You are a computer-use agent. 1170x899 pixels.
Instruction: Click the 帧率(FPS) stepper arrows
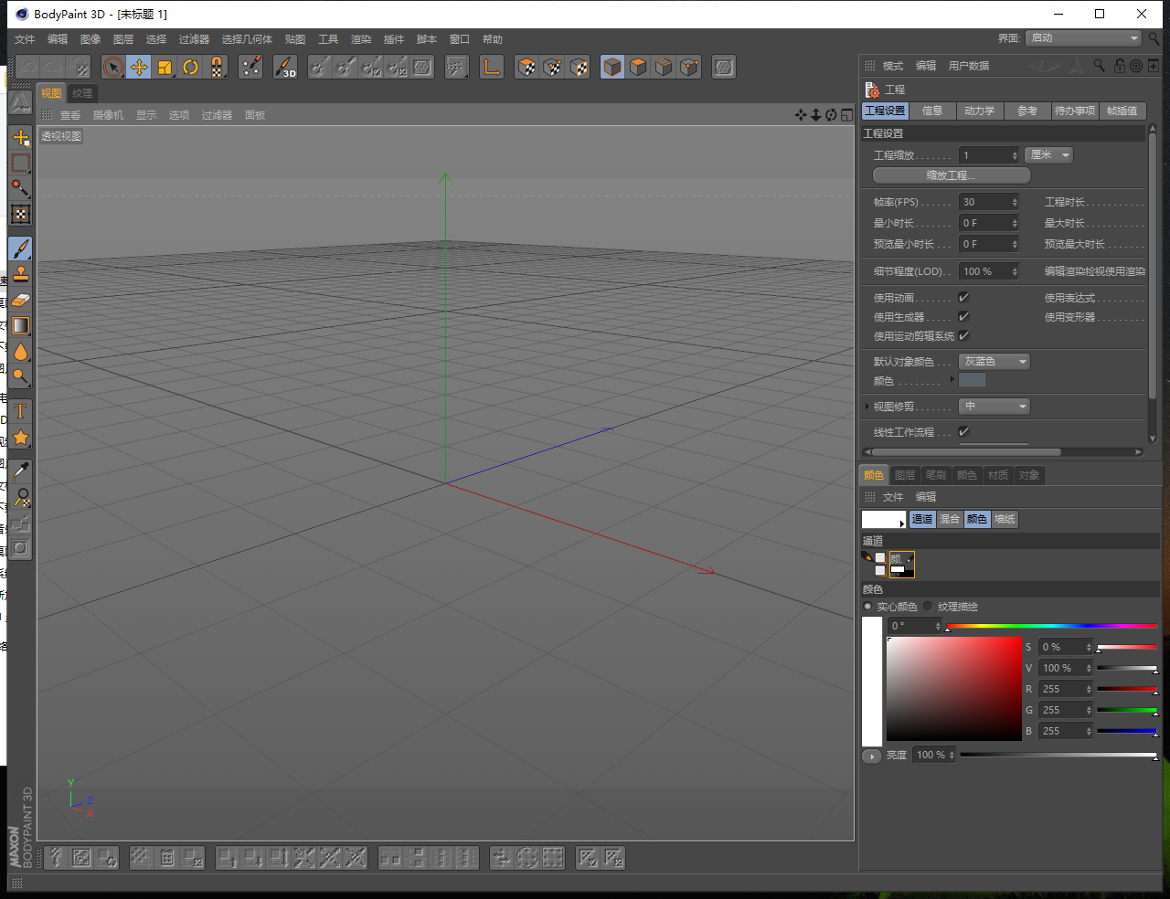pyautogui.click(x=1015, y=202)
